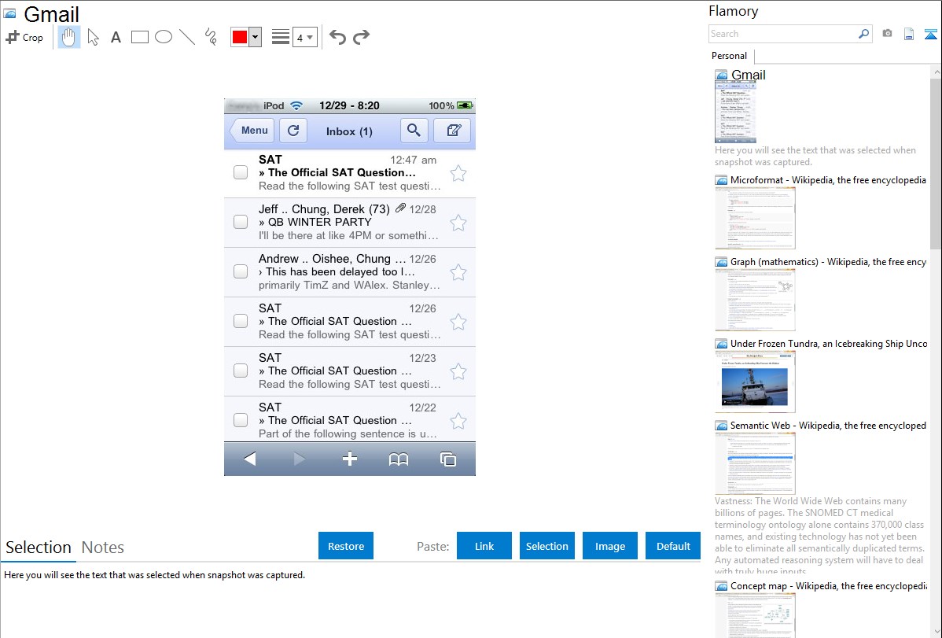Check the box for Andrew .. Oishee email
This screenshot has height=638, width=942.
(241, 271)
